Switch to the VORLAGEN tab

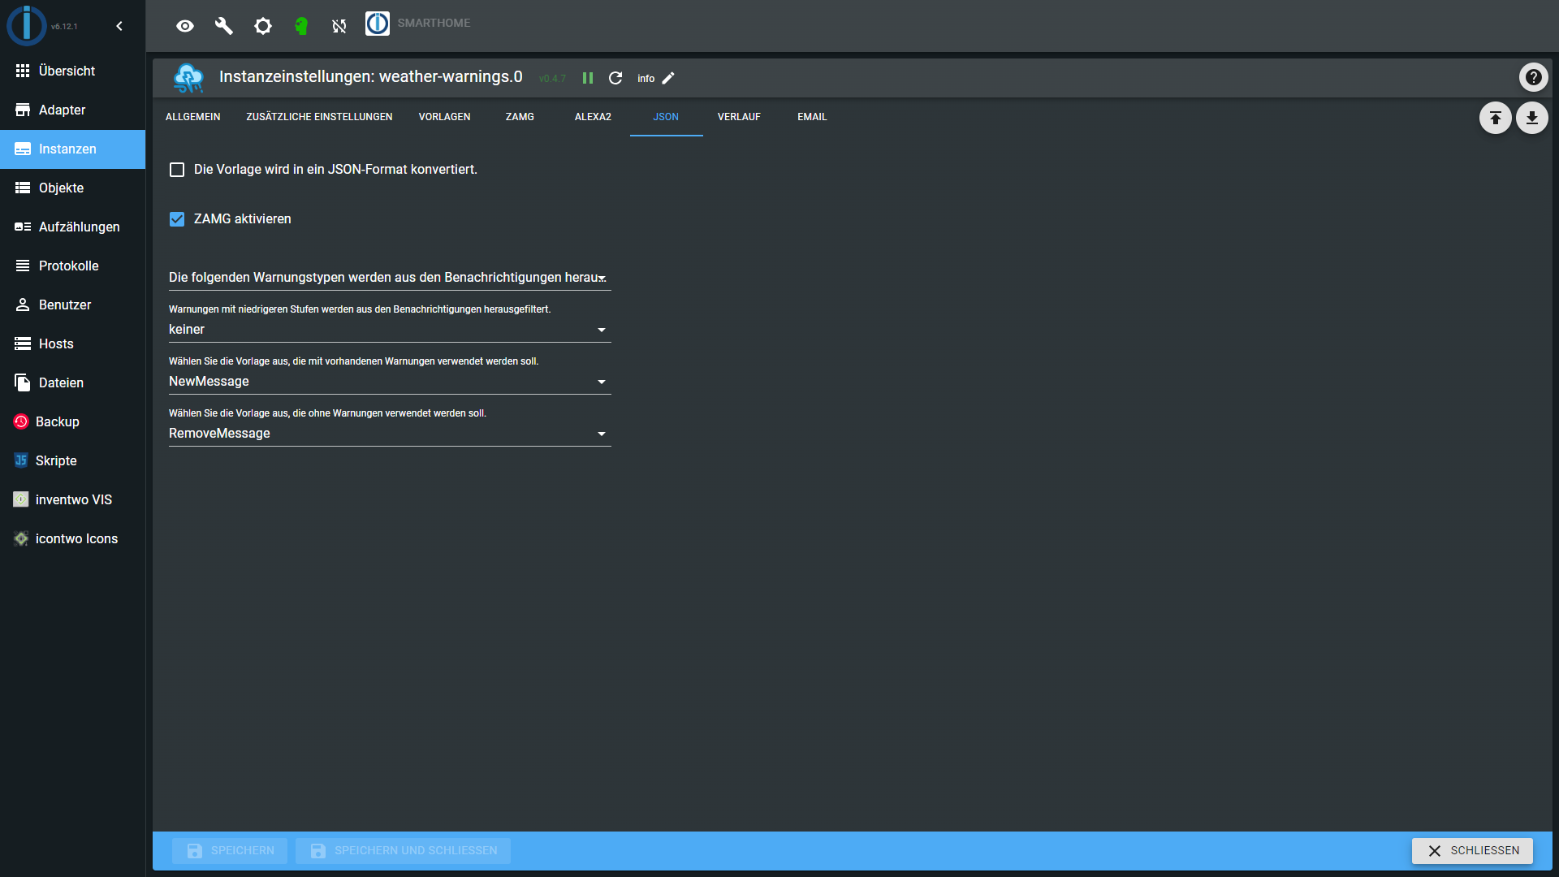click(444, 117)
